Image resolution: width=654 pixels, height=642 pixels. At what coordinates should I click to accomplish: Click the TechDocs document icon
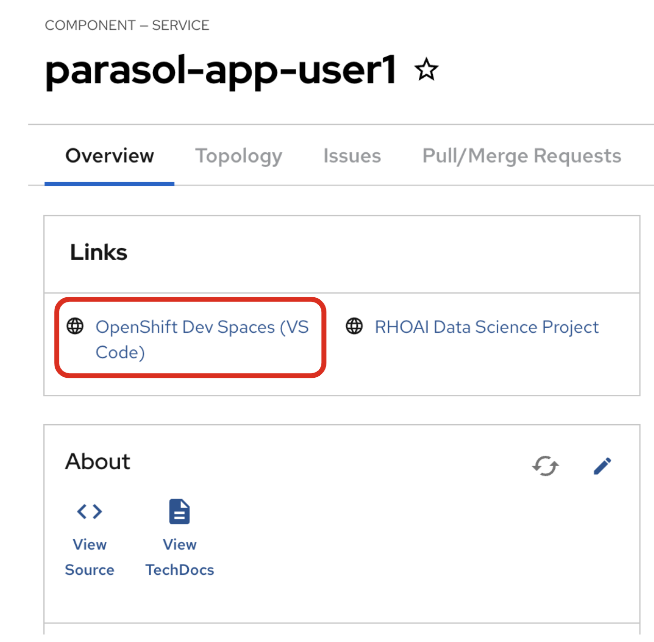[x=179, y=511]
